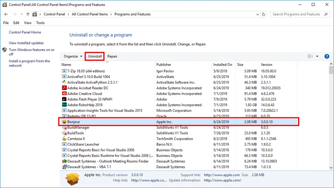The image size is (334, 188).
Task: Click the scrollbar up arrow
Action: [x=331, y=64]
